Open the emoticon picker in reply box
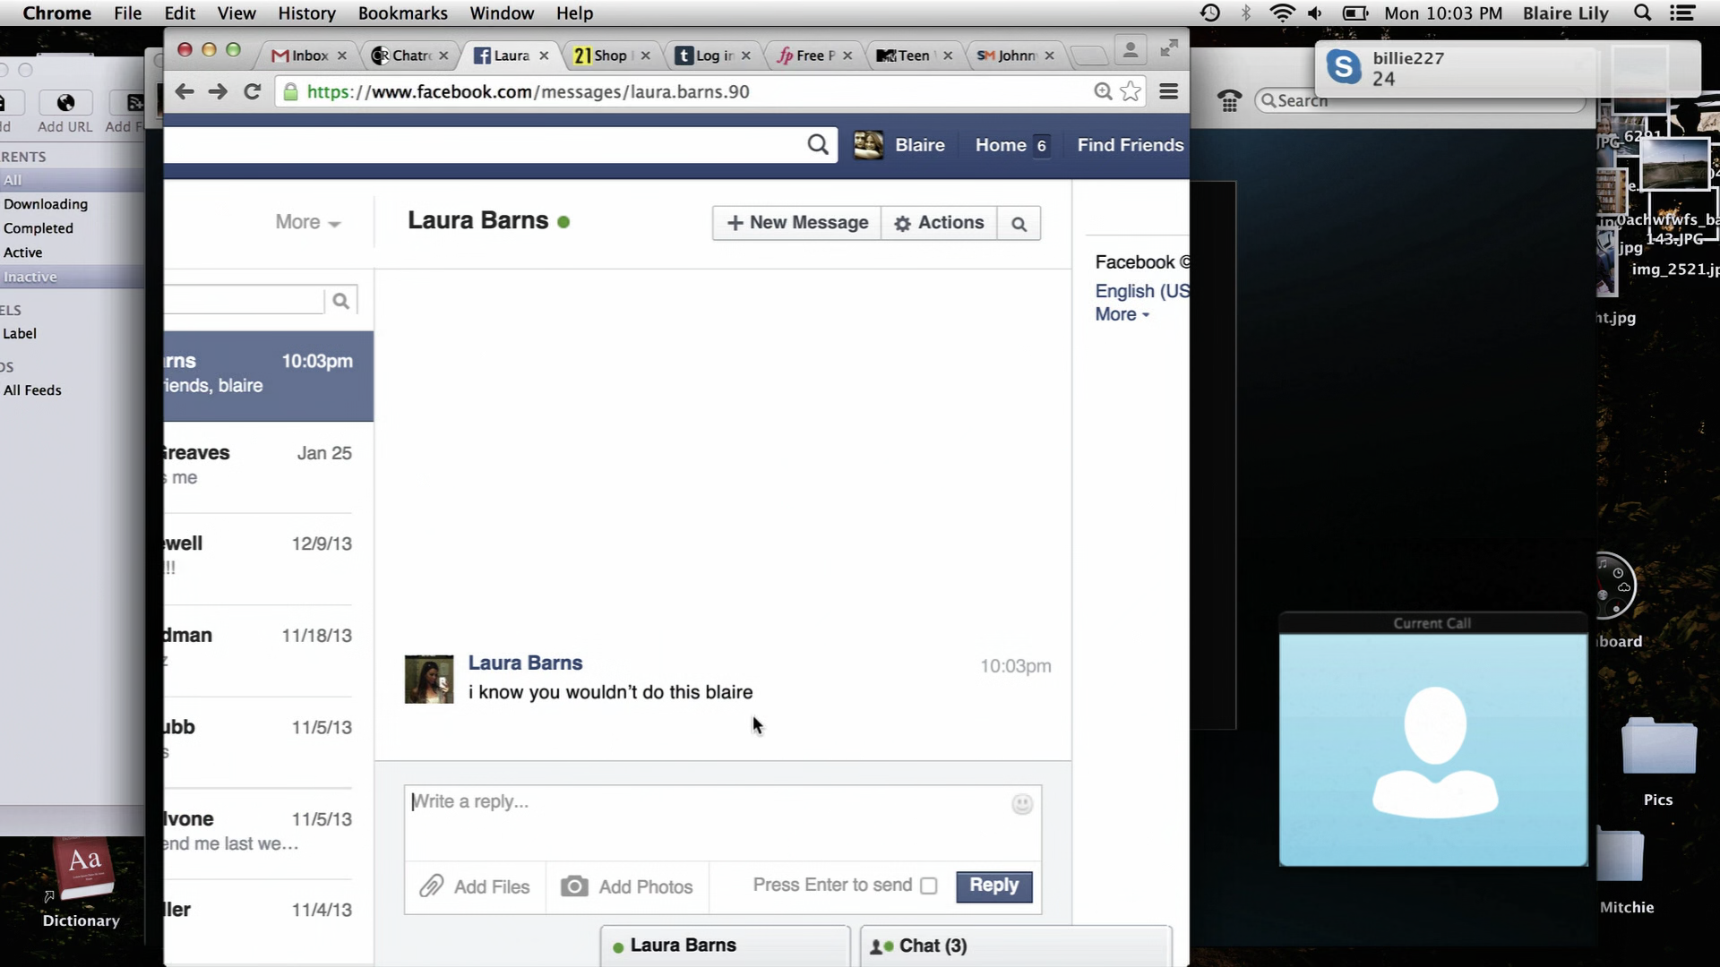Screen dimensions: 1720x967 1022,804
